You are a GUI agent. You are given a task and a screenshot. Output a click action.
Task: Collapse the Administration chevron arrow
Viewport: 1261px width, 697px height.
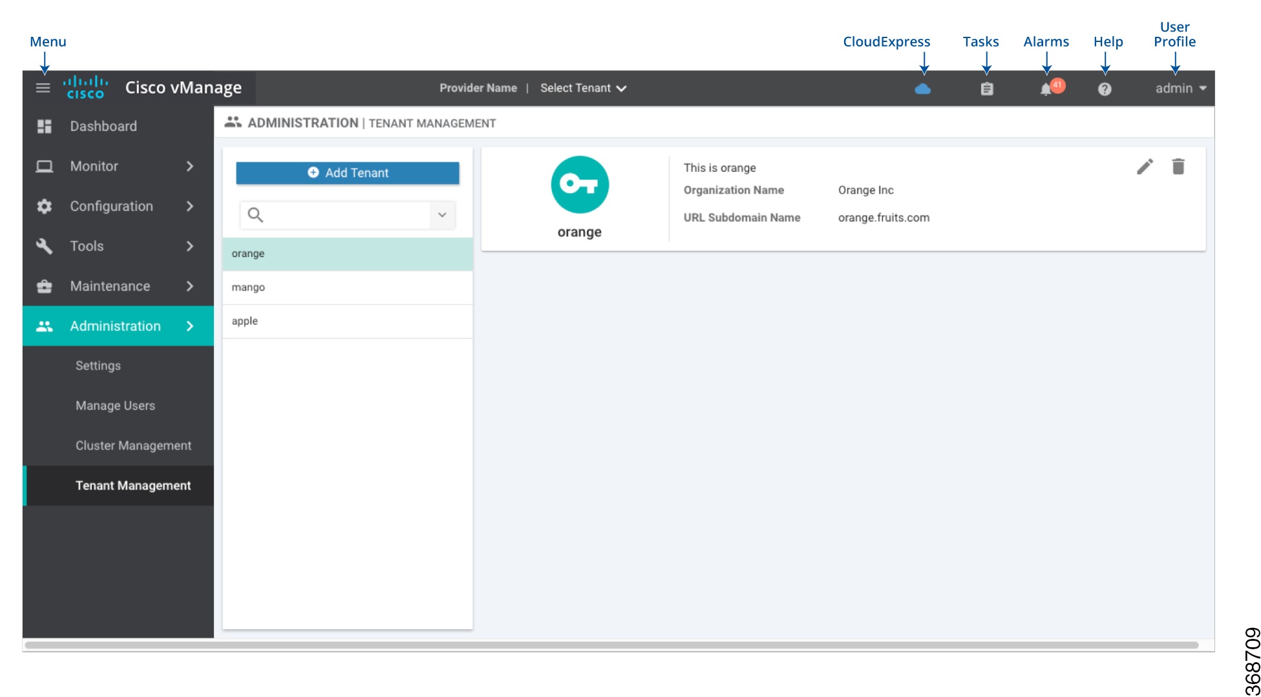tap(189, 326)
